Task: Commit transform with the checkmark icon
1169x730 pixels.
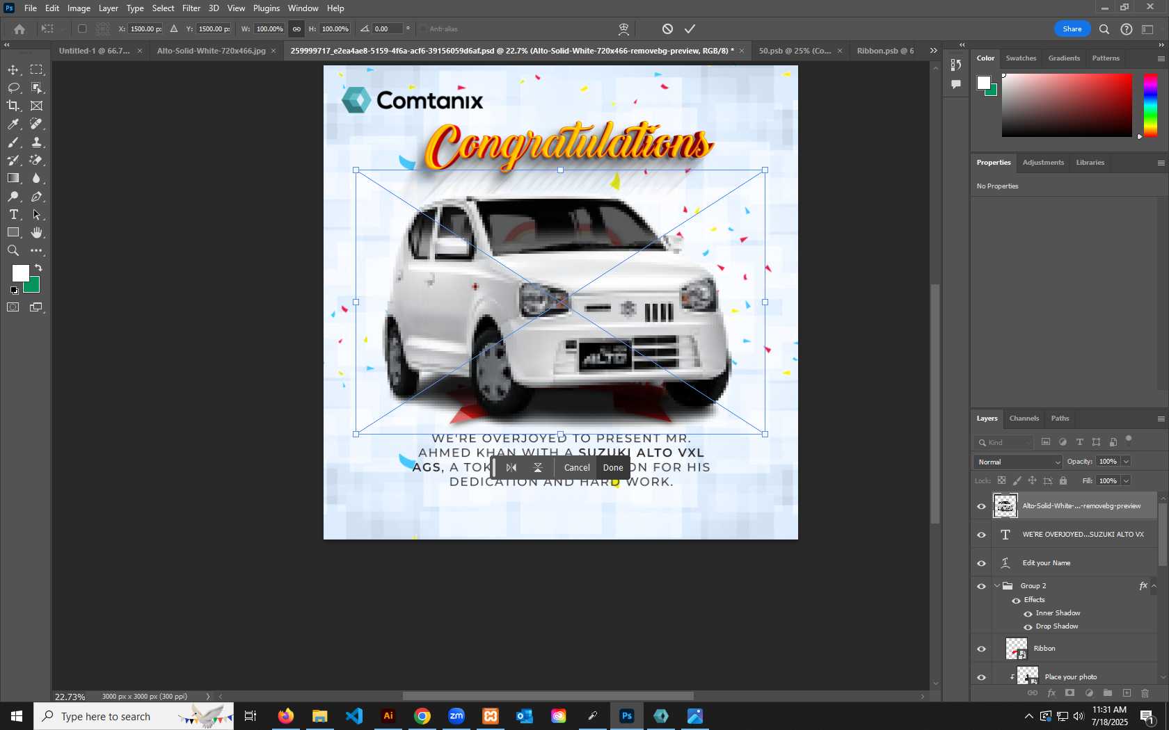Action: (x=690, y=29)
